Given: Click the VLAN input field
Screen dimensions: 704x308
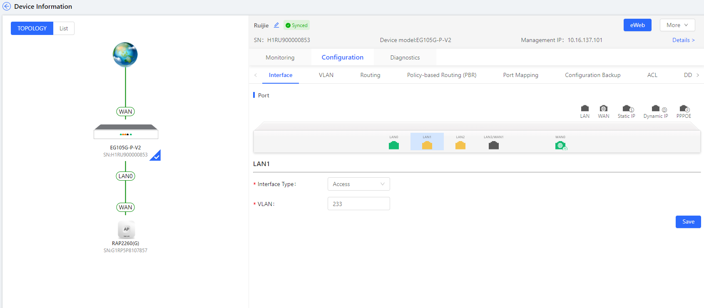Looking at the screenshot, I should (x=358, y=204).
